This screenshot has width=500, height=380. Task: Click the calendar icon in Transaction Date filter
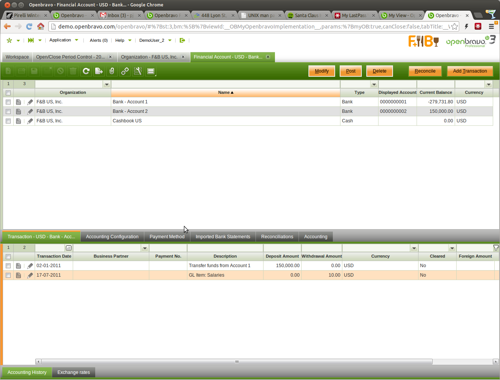69,248
